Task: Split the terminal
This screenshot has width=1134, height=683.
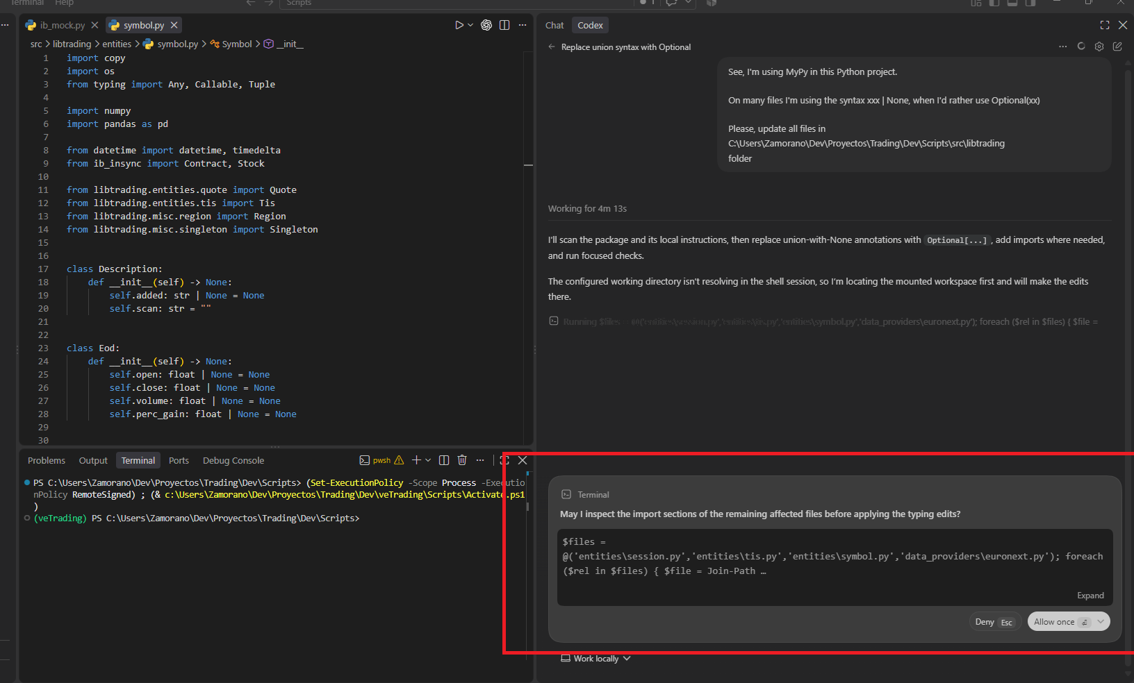Action: coord(444,460)
